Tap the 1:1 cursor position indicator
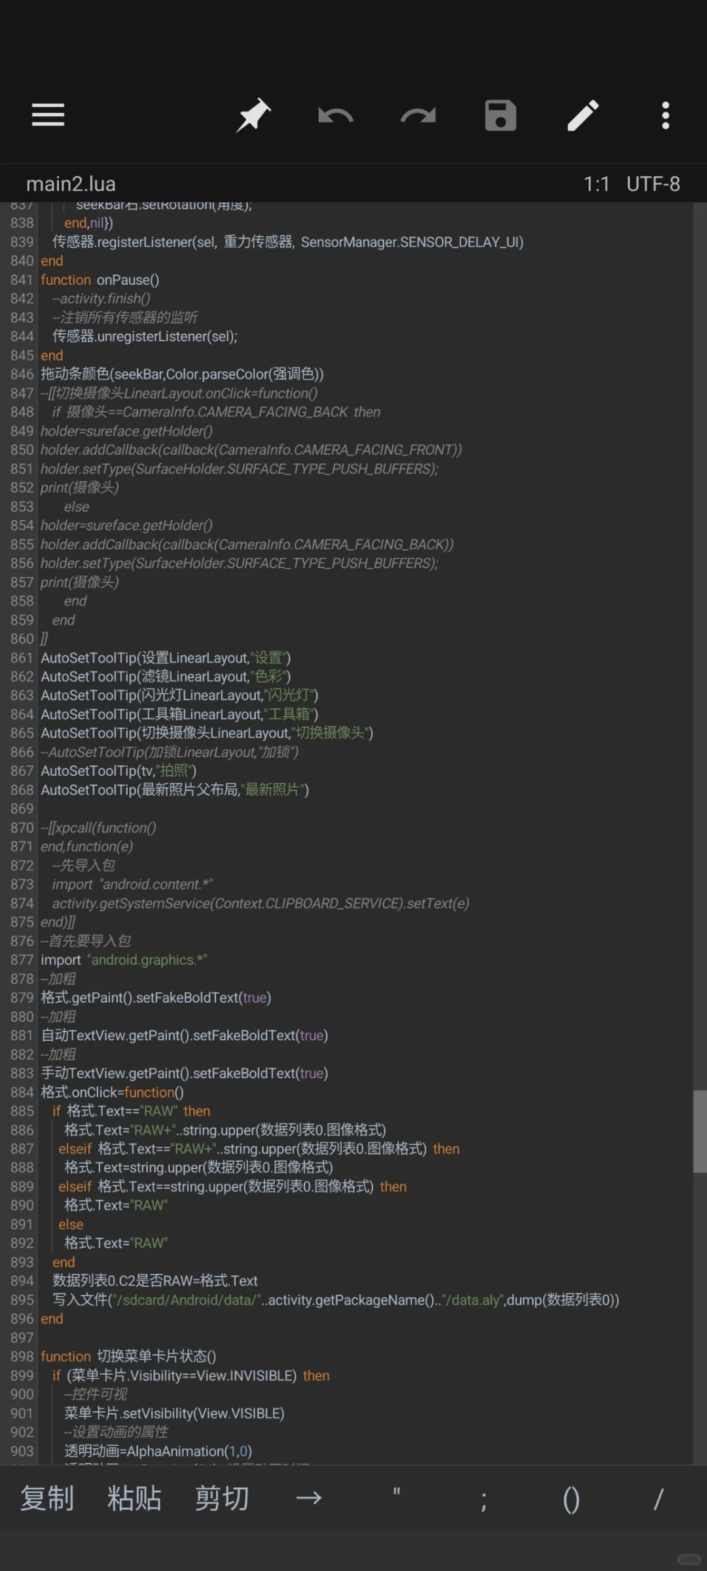707x1571 pixels. [596, 184]
